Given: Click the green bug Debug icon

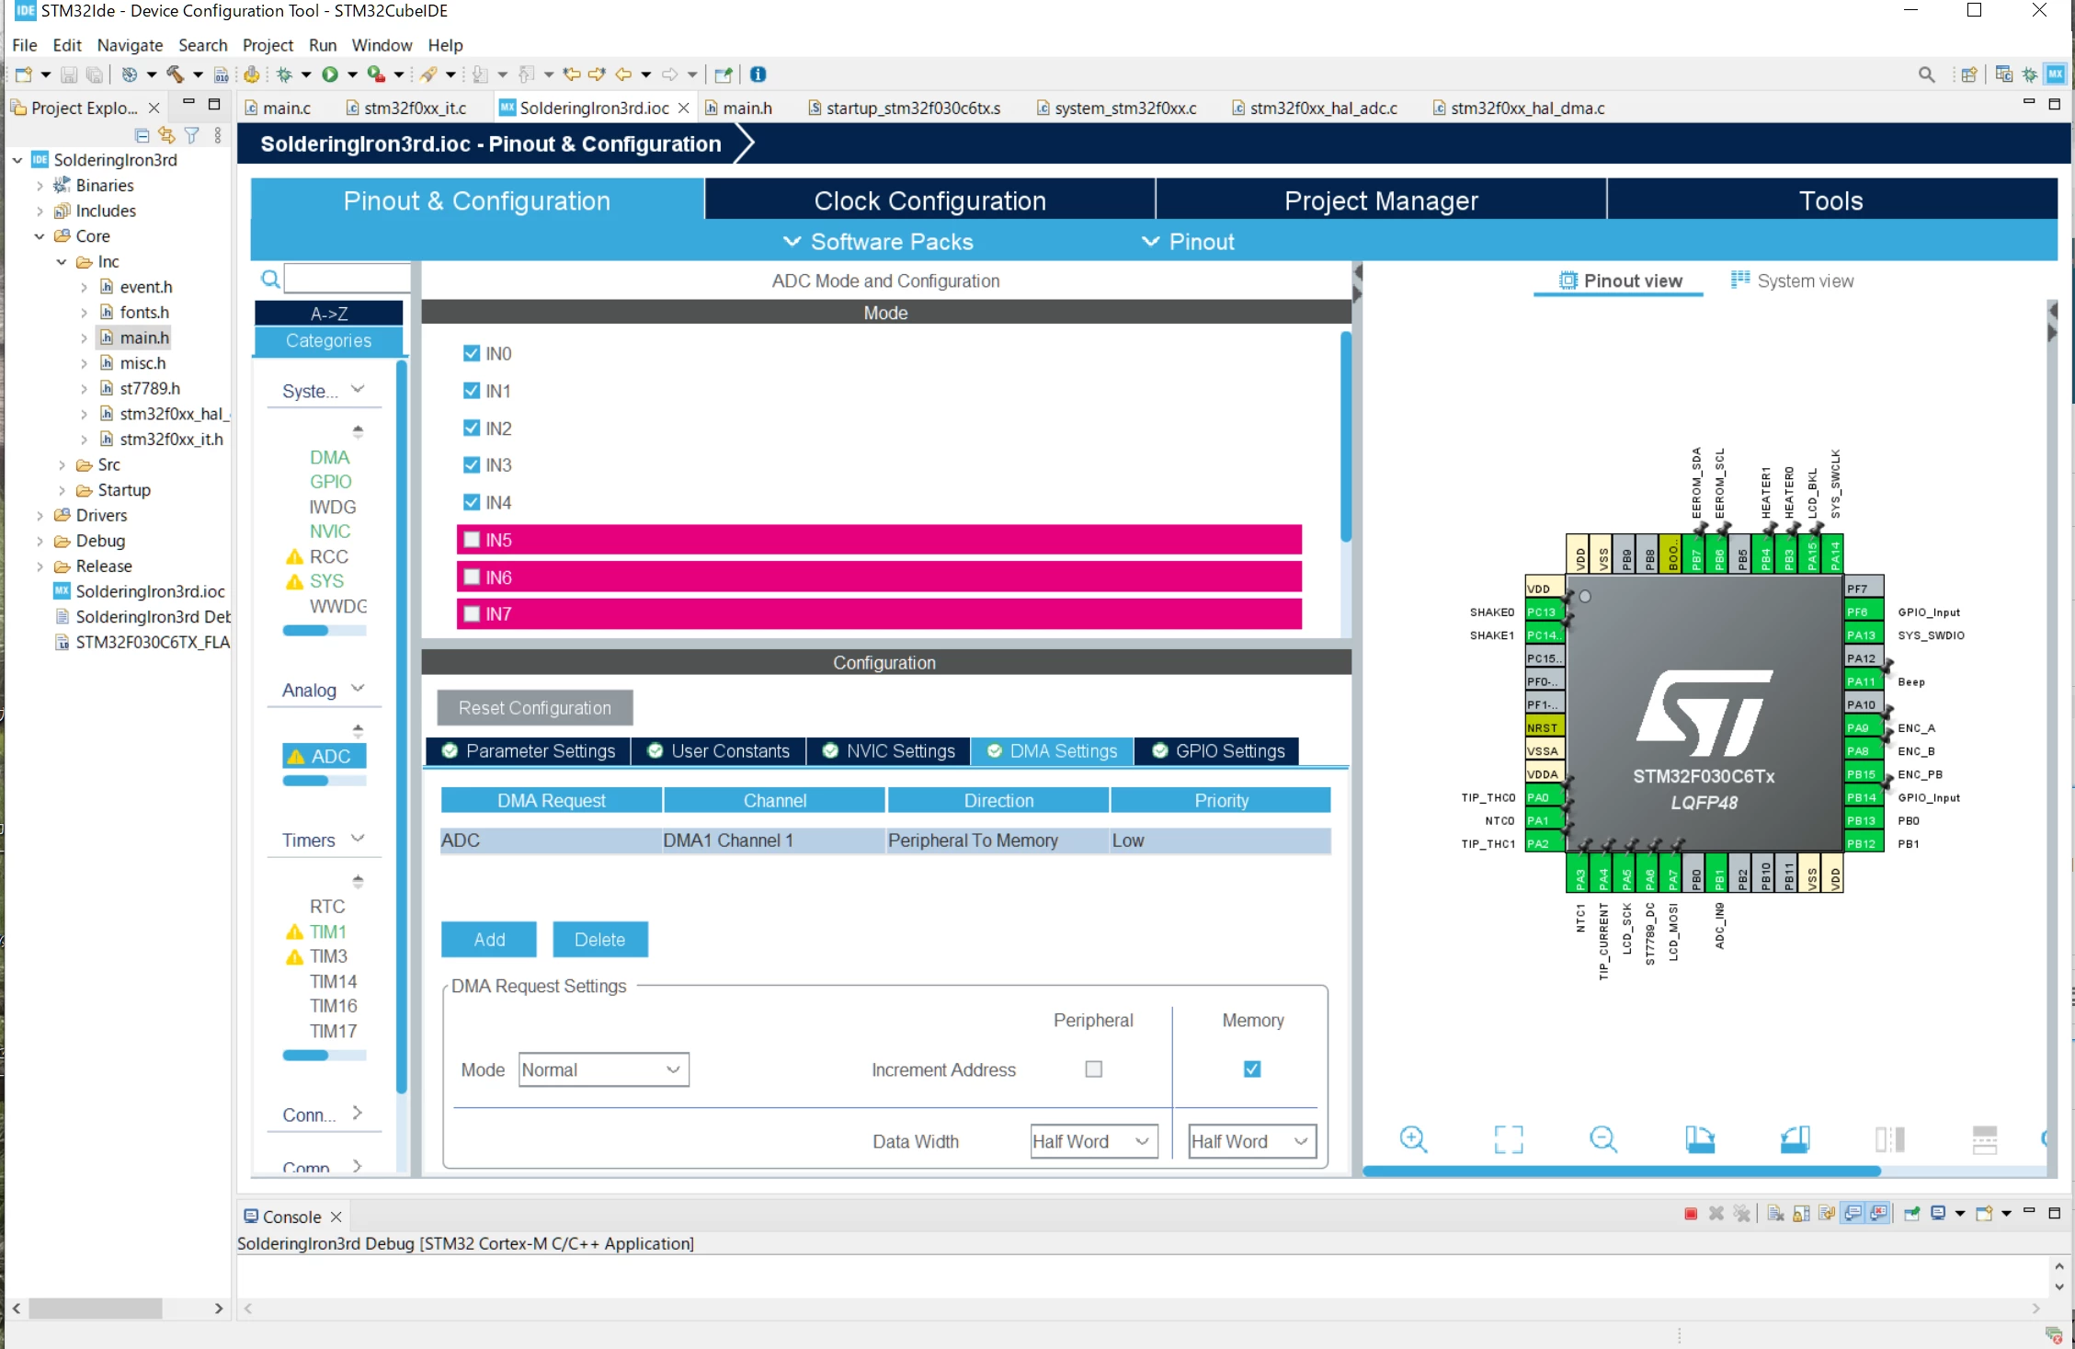Looking at the screenshot, I should [285, 74].
